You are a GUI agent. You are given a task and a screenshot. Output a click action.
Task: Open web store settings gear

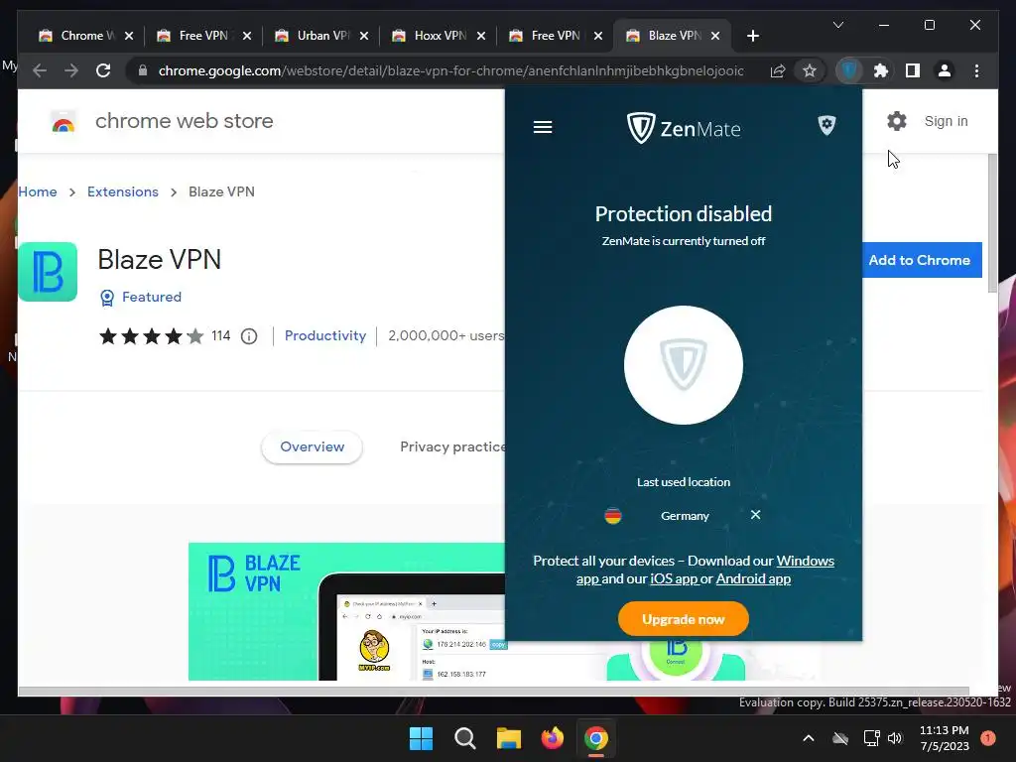coord(896,121)
